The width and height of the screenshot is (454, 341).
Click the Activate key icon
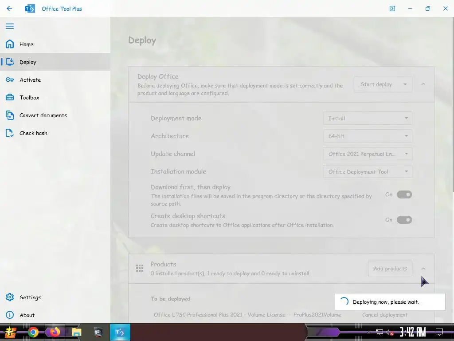click(10, 80)
